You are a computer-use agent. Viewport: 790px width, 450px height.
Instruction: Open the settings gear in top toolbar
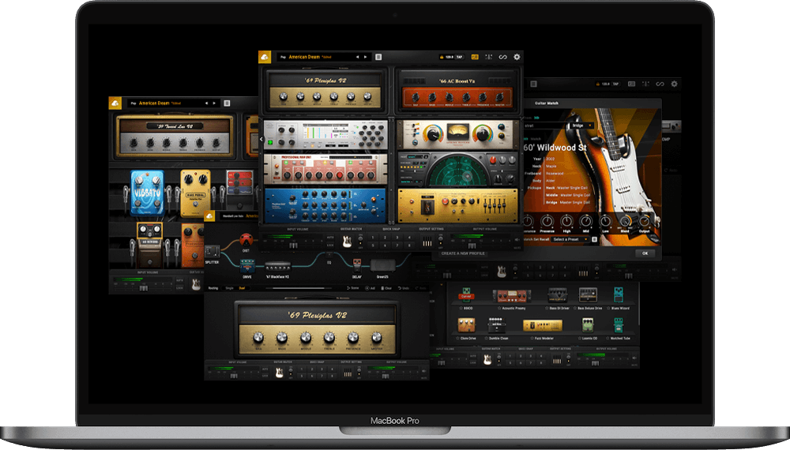pyautogui.click(x=517, y=57)
